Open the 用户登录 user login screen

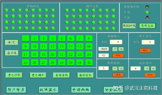click(16, 90)
